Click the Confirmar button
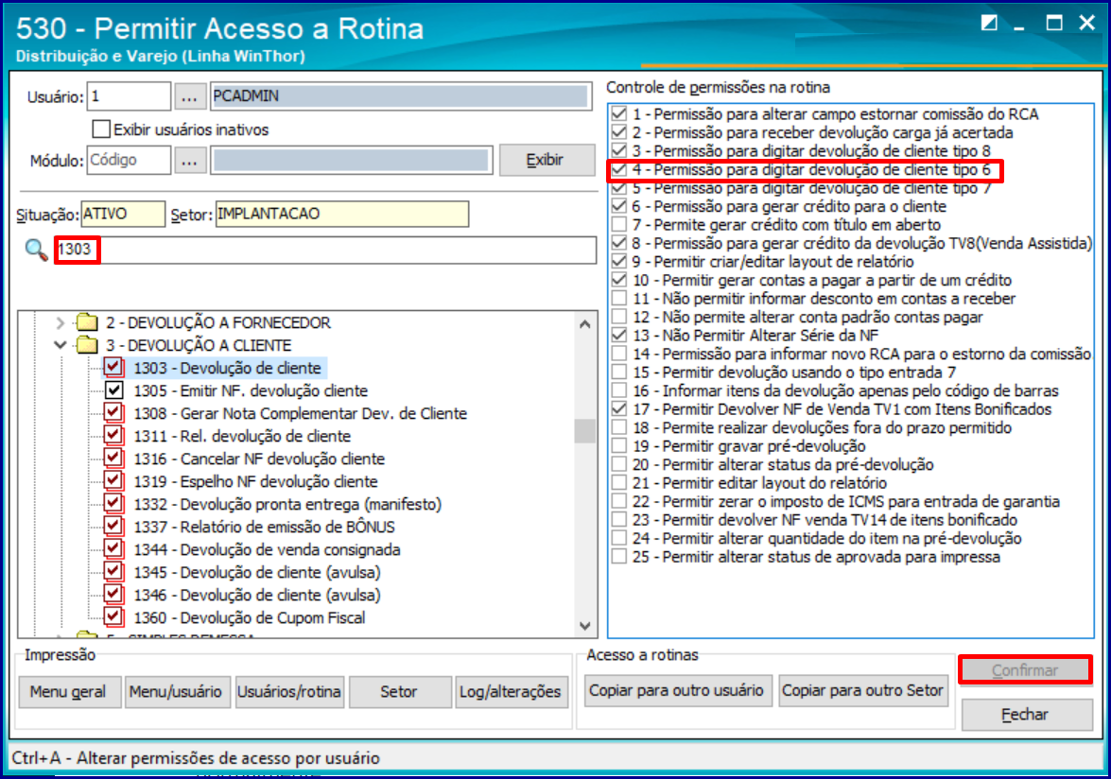The width and height of the screenshot is (1111, 779). tap(1025, 670)
